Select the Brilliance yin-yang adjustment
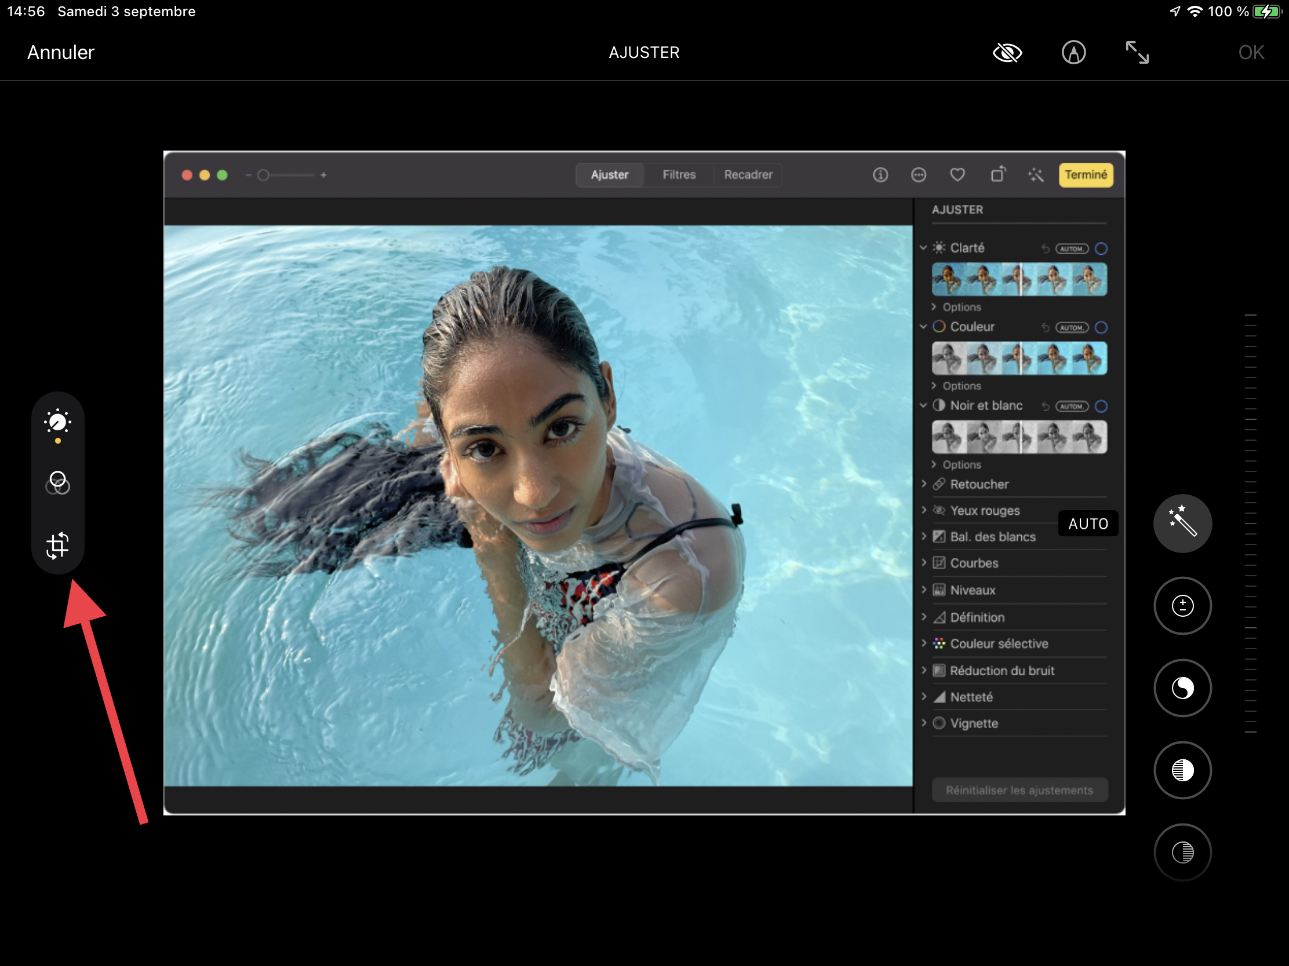Image resolution: width=1289 pixels, height=966 pixels. (1182, 687)
